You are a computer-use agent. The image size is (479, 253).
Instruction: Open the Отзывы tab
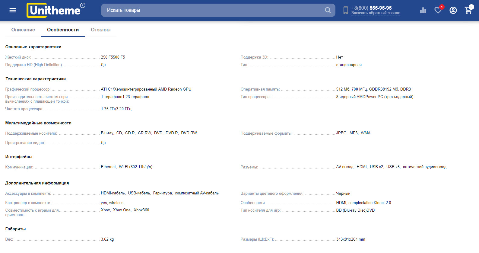click(101, 30)
